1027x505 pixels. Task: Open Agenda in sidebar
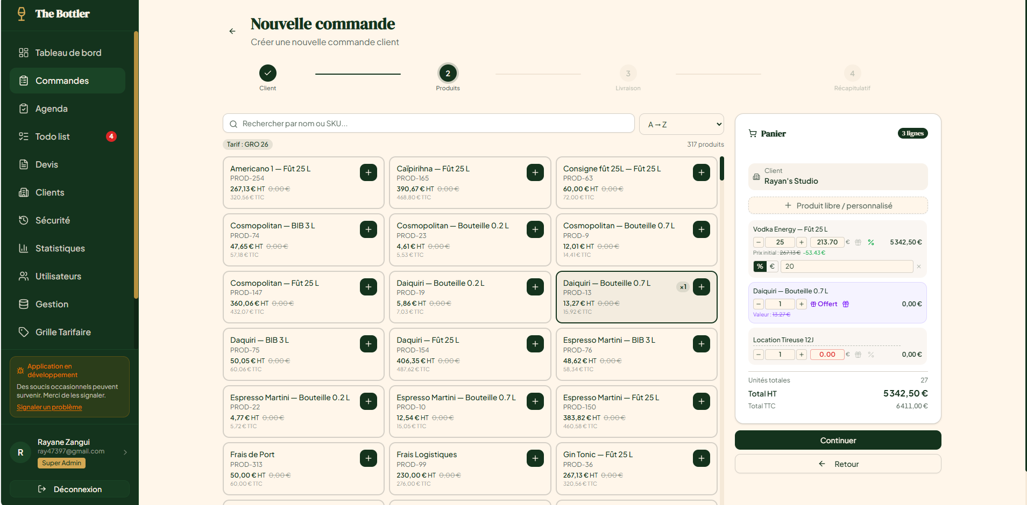67,109
